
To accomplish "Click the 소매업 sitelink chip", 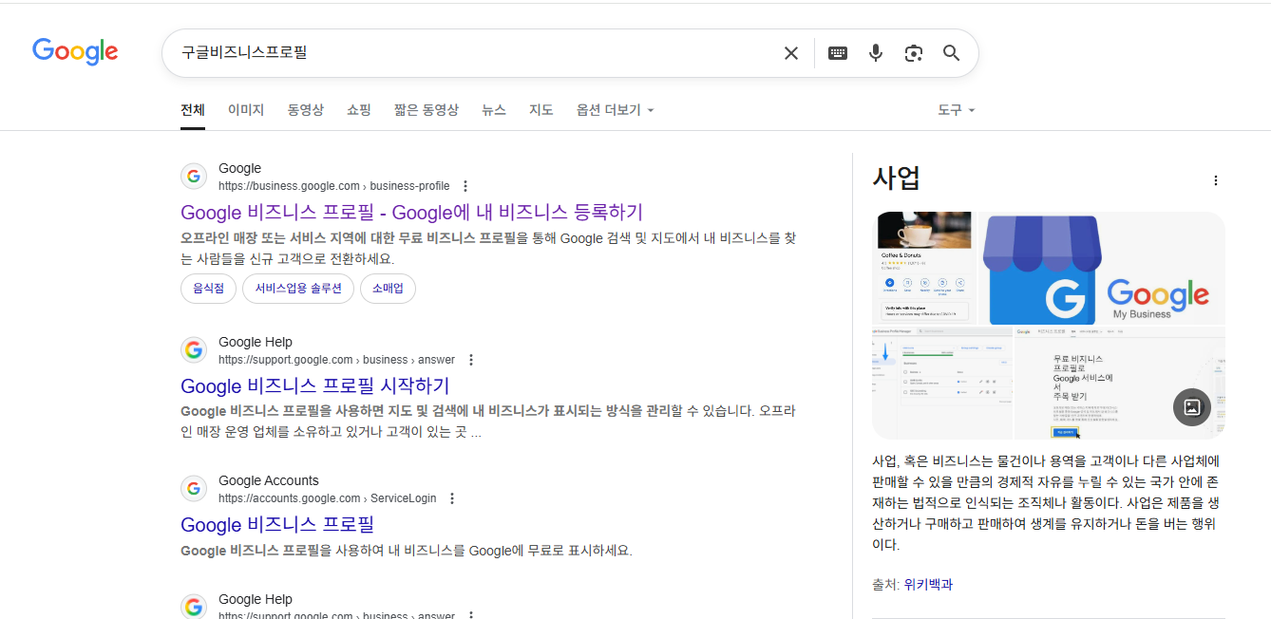I will tap(388, 289).
